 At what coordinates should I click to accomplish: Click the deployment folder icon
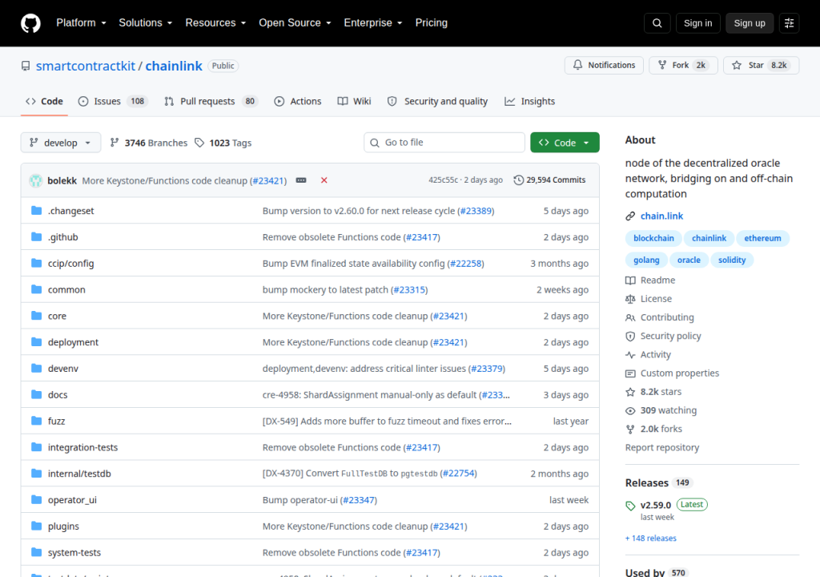point(36,342)
